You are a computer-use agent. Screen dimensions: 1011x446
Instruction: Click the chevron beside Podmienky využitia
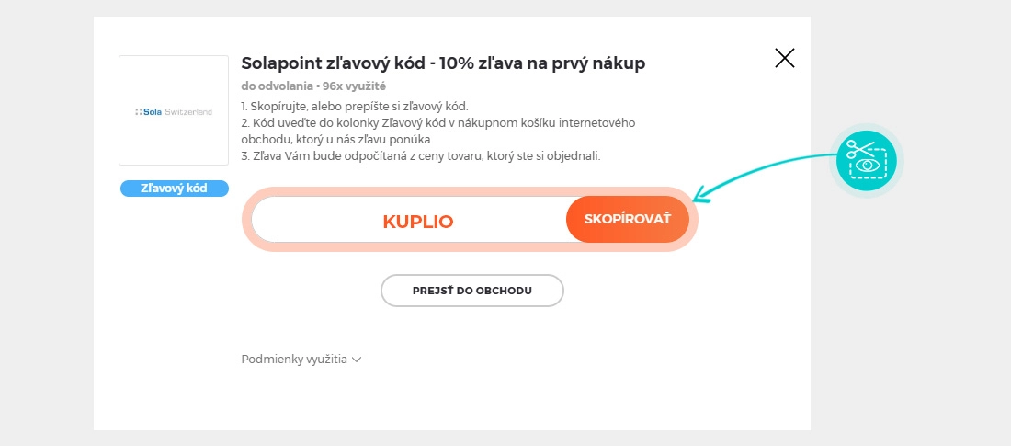pyautogui.click(x=357, y=360)
